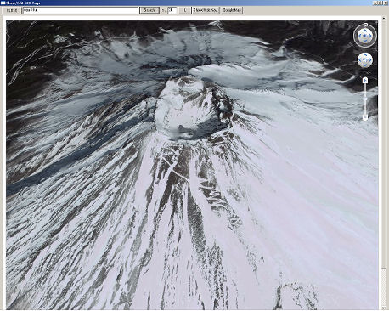Tilt view up with look joystick arrow
The height and width of the screenshot is (311, 389).
pos(365,30)
